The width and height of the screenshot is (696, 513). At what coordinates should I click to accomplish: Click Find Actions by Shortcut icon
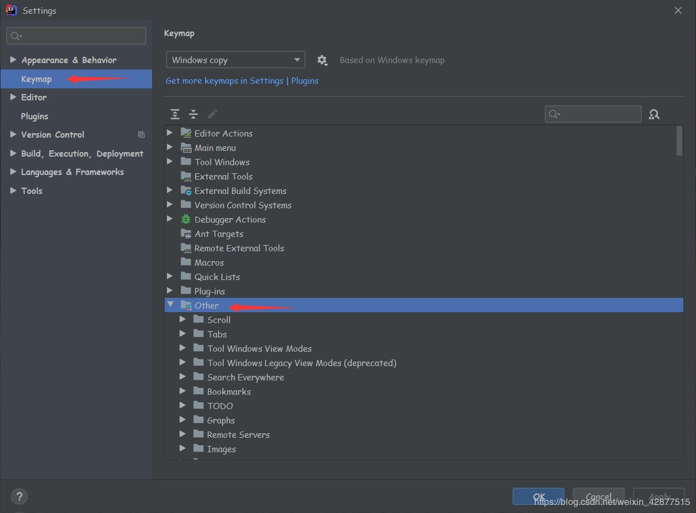point(654,114)
